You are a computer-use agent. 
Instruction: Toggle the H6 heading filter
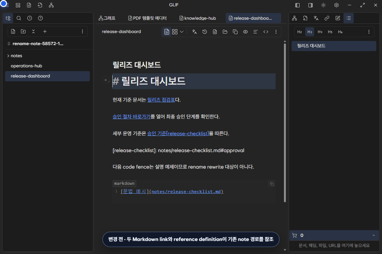tap(340, 32)
